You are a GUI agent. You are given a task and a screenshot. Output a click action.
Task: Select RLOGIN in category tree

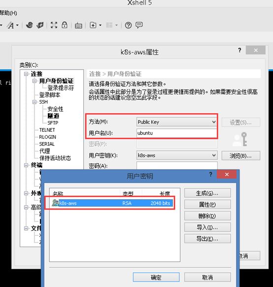(x=47, y=137)
